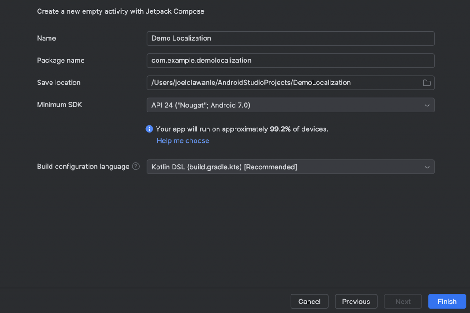Screen dimensions: 470x313
Task: Expand the Minimum SDK dropdown
Action: coord(290,105)
